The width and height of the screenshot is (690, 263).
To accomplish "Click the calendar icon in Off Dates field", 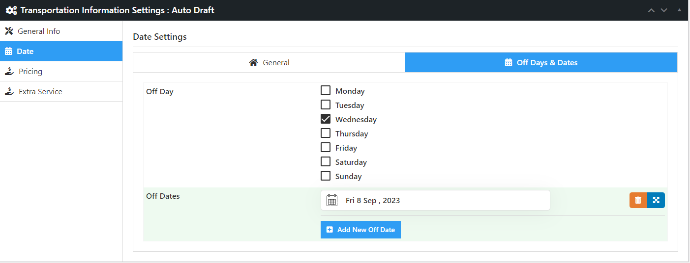I will [x=332, y=200].
